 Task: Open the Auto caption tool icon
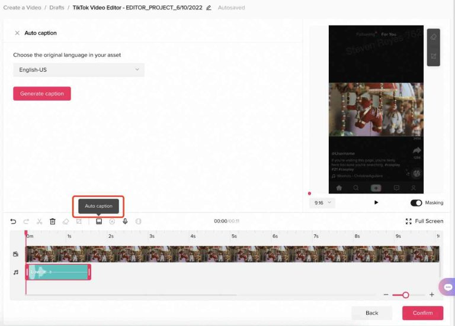click(99, 221)
